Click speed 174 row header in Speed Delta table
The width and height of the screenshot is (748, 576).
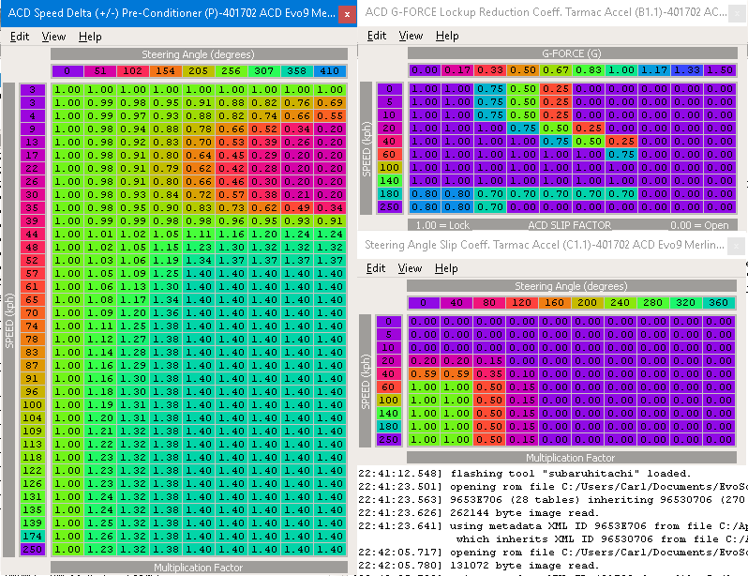[32, 535]
